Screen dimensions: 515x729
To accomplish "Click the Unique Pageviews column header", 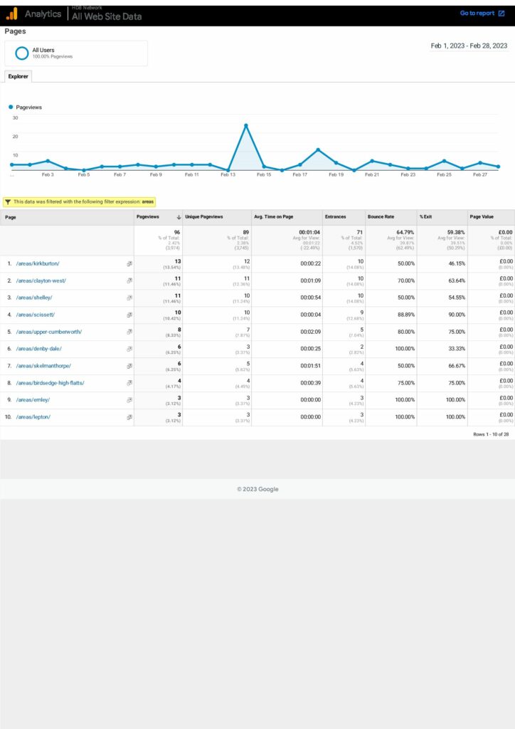I will click(203, 217).
